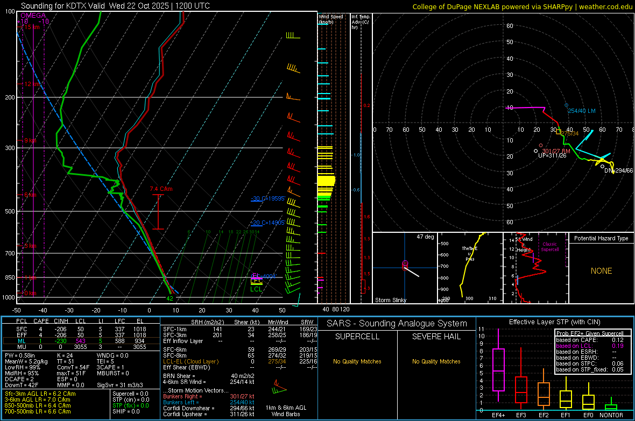Click the K = 24 index value
This screenshot has height=421, width=635.
click(x=65, y=355)
